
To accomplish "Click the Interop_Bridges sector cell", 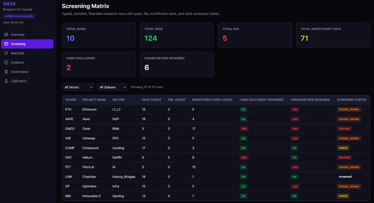I will (x=124, y=177).
